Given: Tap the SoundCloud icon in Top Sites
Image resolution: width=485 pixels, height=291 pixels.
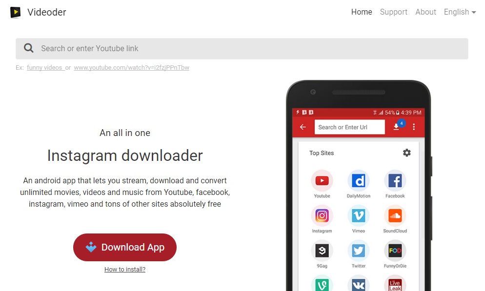Looking at the screenshot, I should (x=395, y=215).
